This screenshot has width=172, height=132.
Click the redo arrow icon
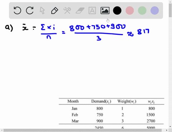pos(30,10)
